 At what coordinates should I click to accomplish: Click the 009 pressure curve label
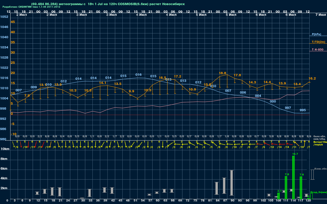click(34, 87)
